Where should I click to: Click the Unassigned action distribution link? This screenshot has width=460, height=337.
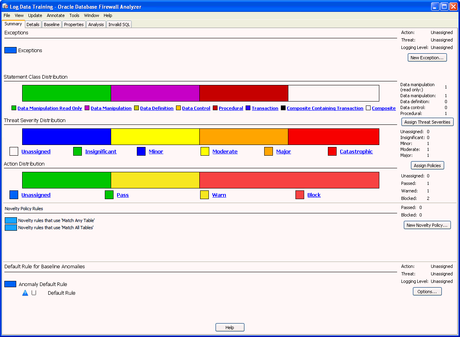pyautogui.click(x=36, y=195)
